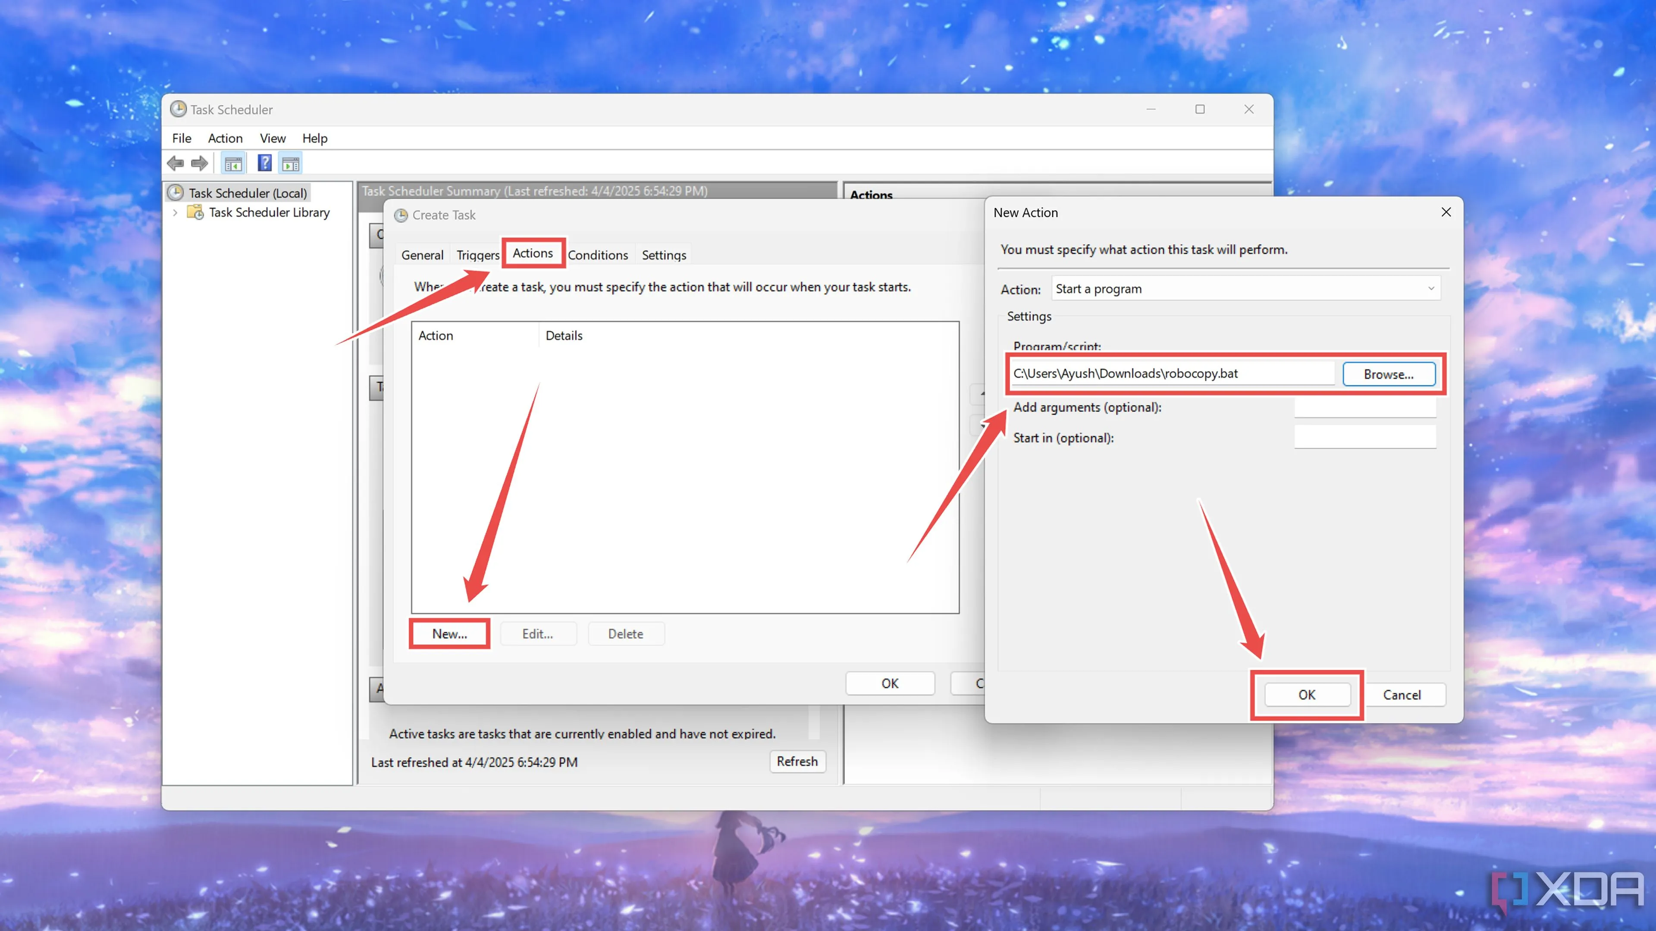Viewport: 1656px width, 931px height.
Task: Select Task Scheduler (Local) tree node
Action: coord(248,193)
